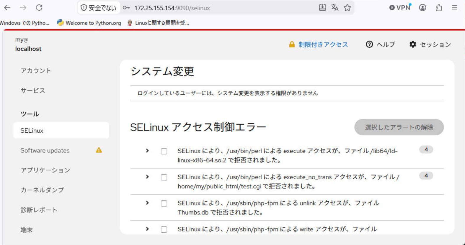The image size is (465, 245).
Task: Open the サービス sidebar page
Action: click(33, 91)
